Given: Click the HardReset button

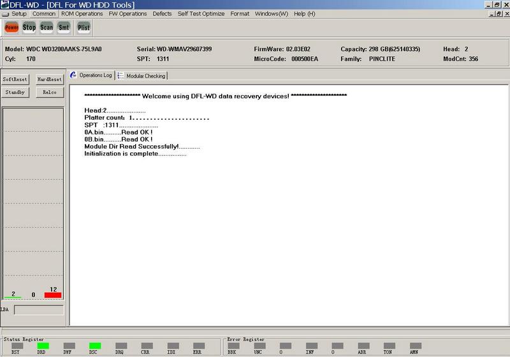Looking at the screenshot, I should (50, 79).
